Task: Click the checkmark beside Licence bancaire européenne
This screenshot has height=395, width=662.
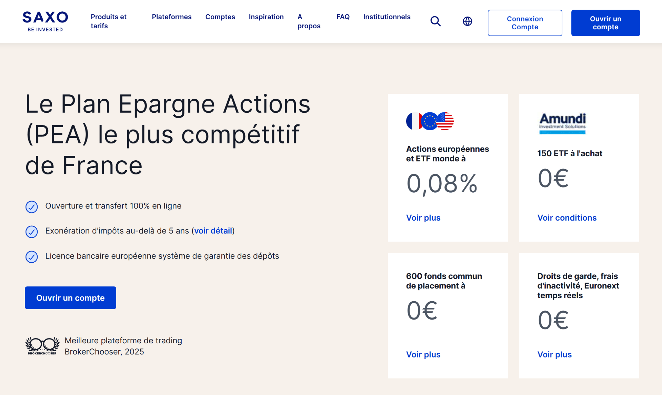Action: pos(32,257)
